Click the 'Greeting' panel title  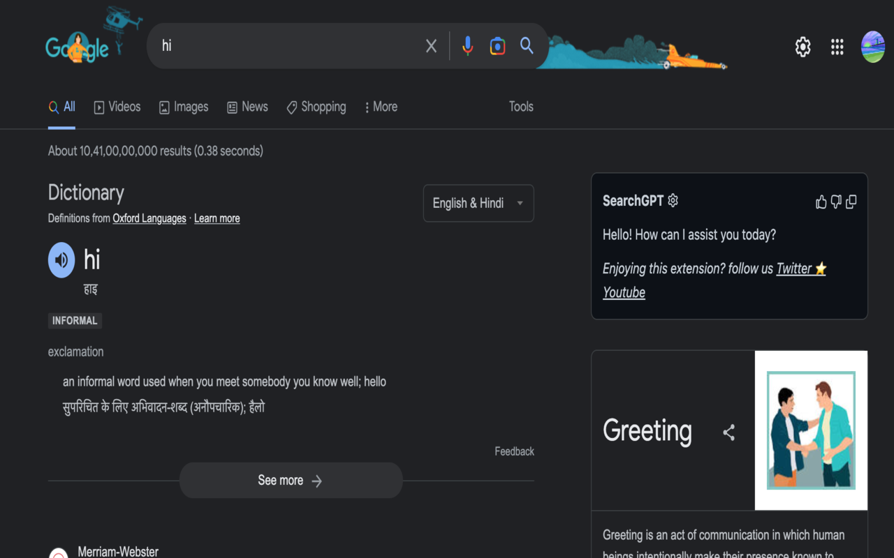click(647, 430)
